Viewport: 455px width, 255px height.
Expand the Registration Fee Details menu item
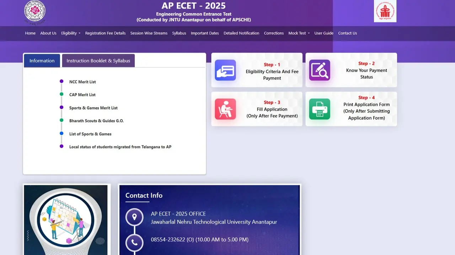coord(105,33)
